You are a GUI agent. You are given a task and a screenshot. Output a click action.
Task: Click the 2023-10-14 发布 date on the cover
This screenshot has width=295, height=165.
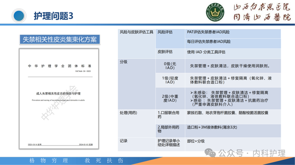pyautogui.click(x=35, y=144)
